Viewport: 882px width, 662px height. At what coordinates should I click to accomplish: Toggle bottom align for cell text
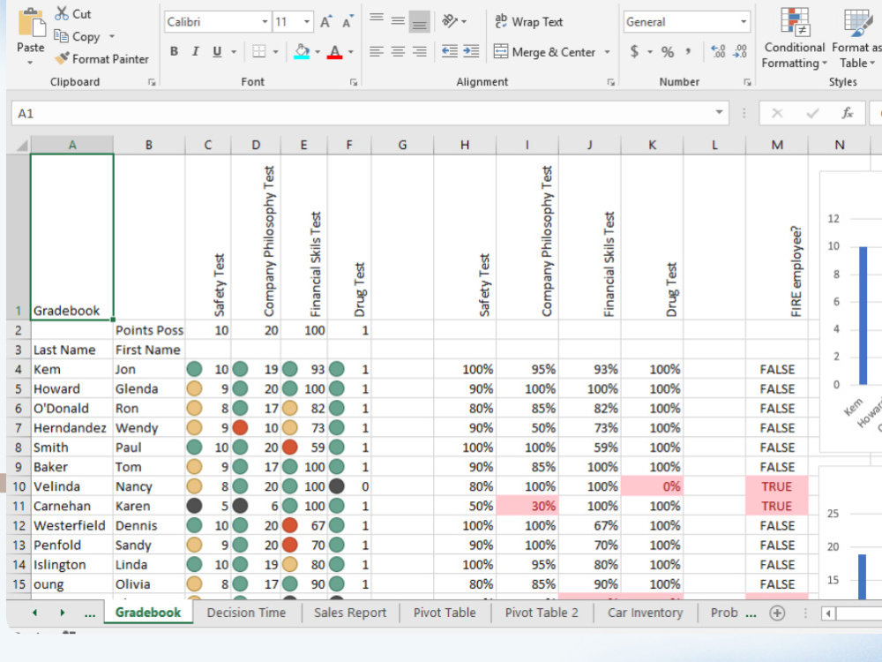tap(419, 21)
